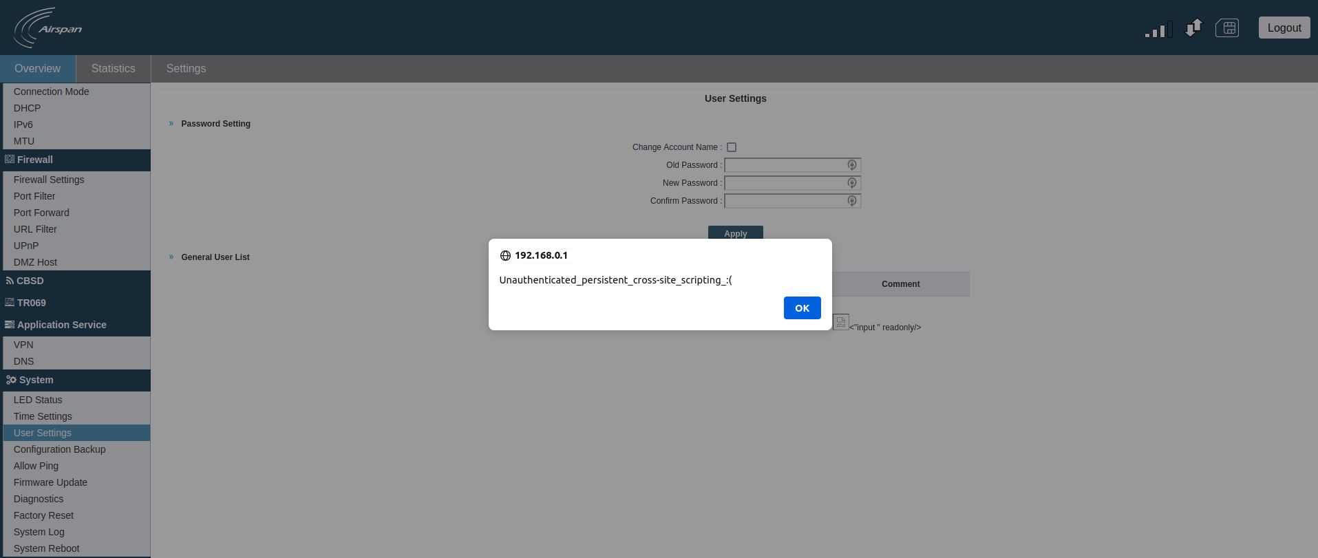Switch to the Statistics tab
The height and width of the screenshot is (558, 1318).
pos(113,69)
